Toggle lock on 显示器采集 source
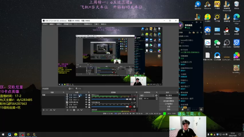The width and height of the screenshot is (244, 137). [x=89, y=107]
